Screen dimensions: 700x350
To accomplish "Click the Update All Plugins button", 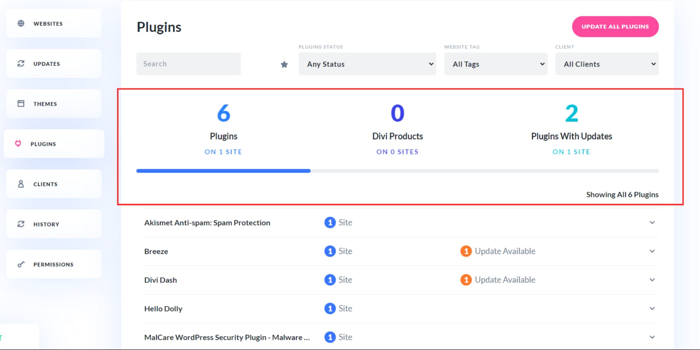I will click(x=615, y=26).
